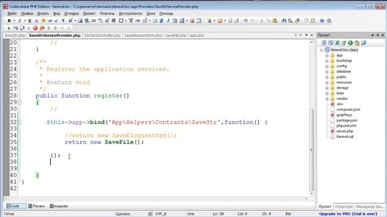
Task: Click the green Run debug arrow
Action: 9,28
